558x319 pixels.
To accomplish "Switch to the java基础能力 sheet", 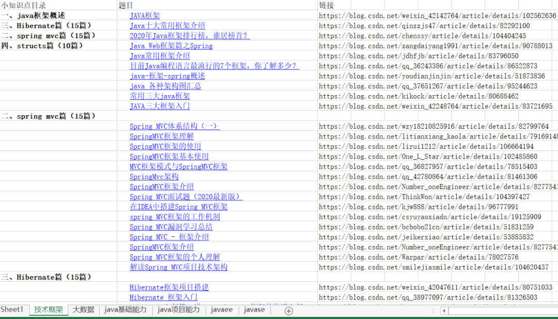I will coord(125,309).
